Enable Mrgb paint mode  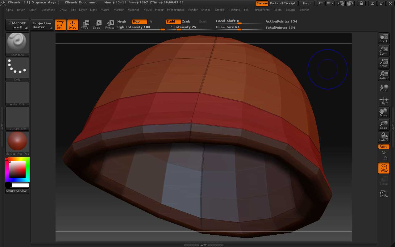point(122,22)
